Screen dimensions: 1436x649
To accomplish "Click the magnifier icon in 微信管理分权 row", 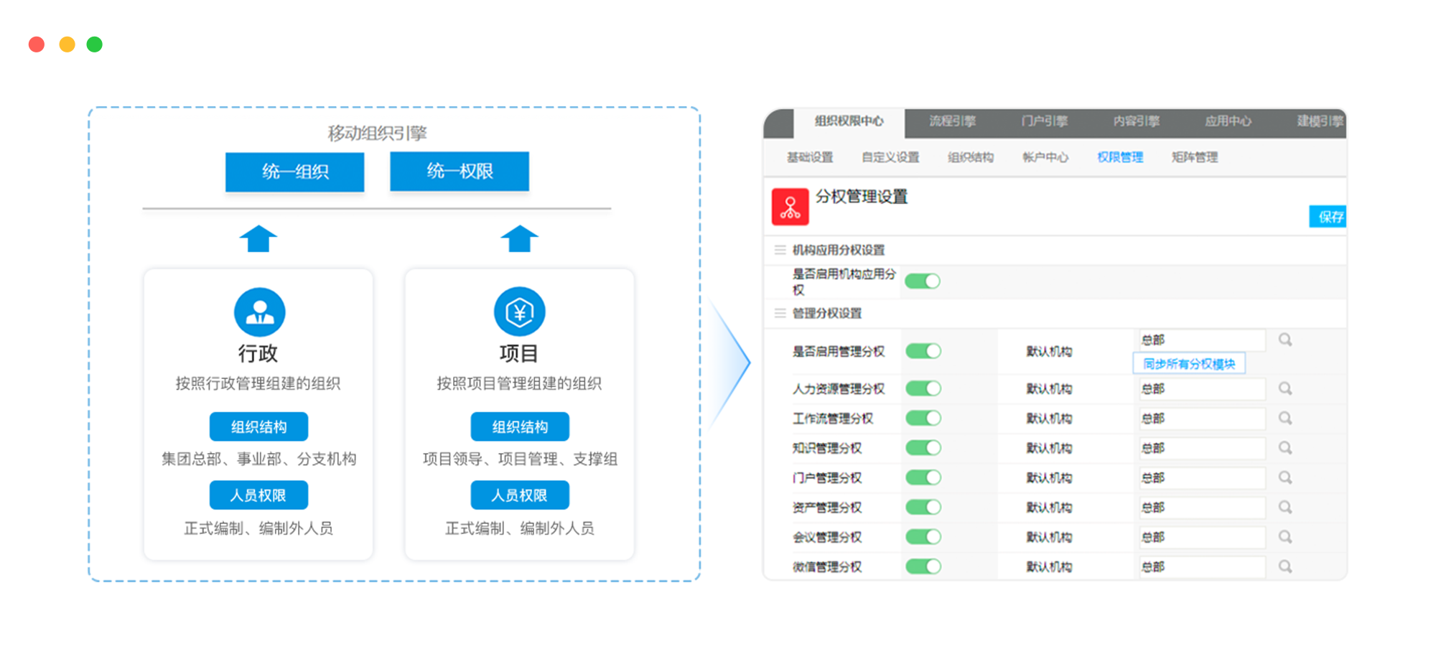I will [x=1285, y=566].
